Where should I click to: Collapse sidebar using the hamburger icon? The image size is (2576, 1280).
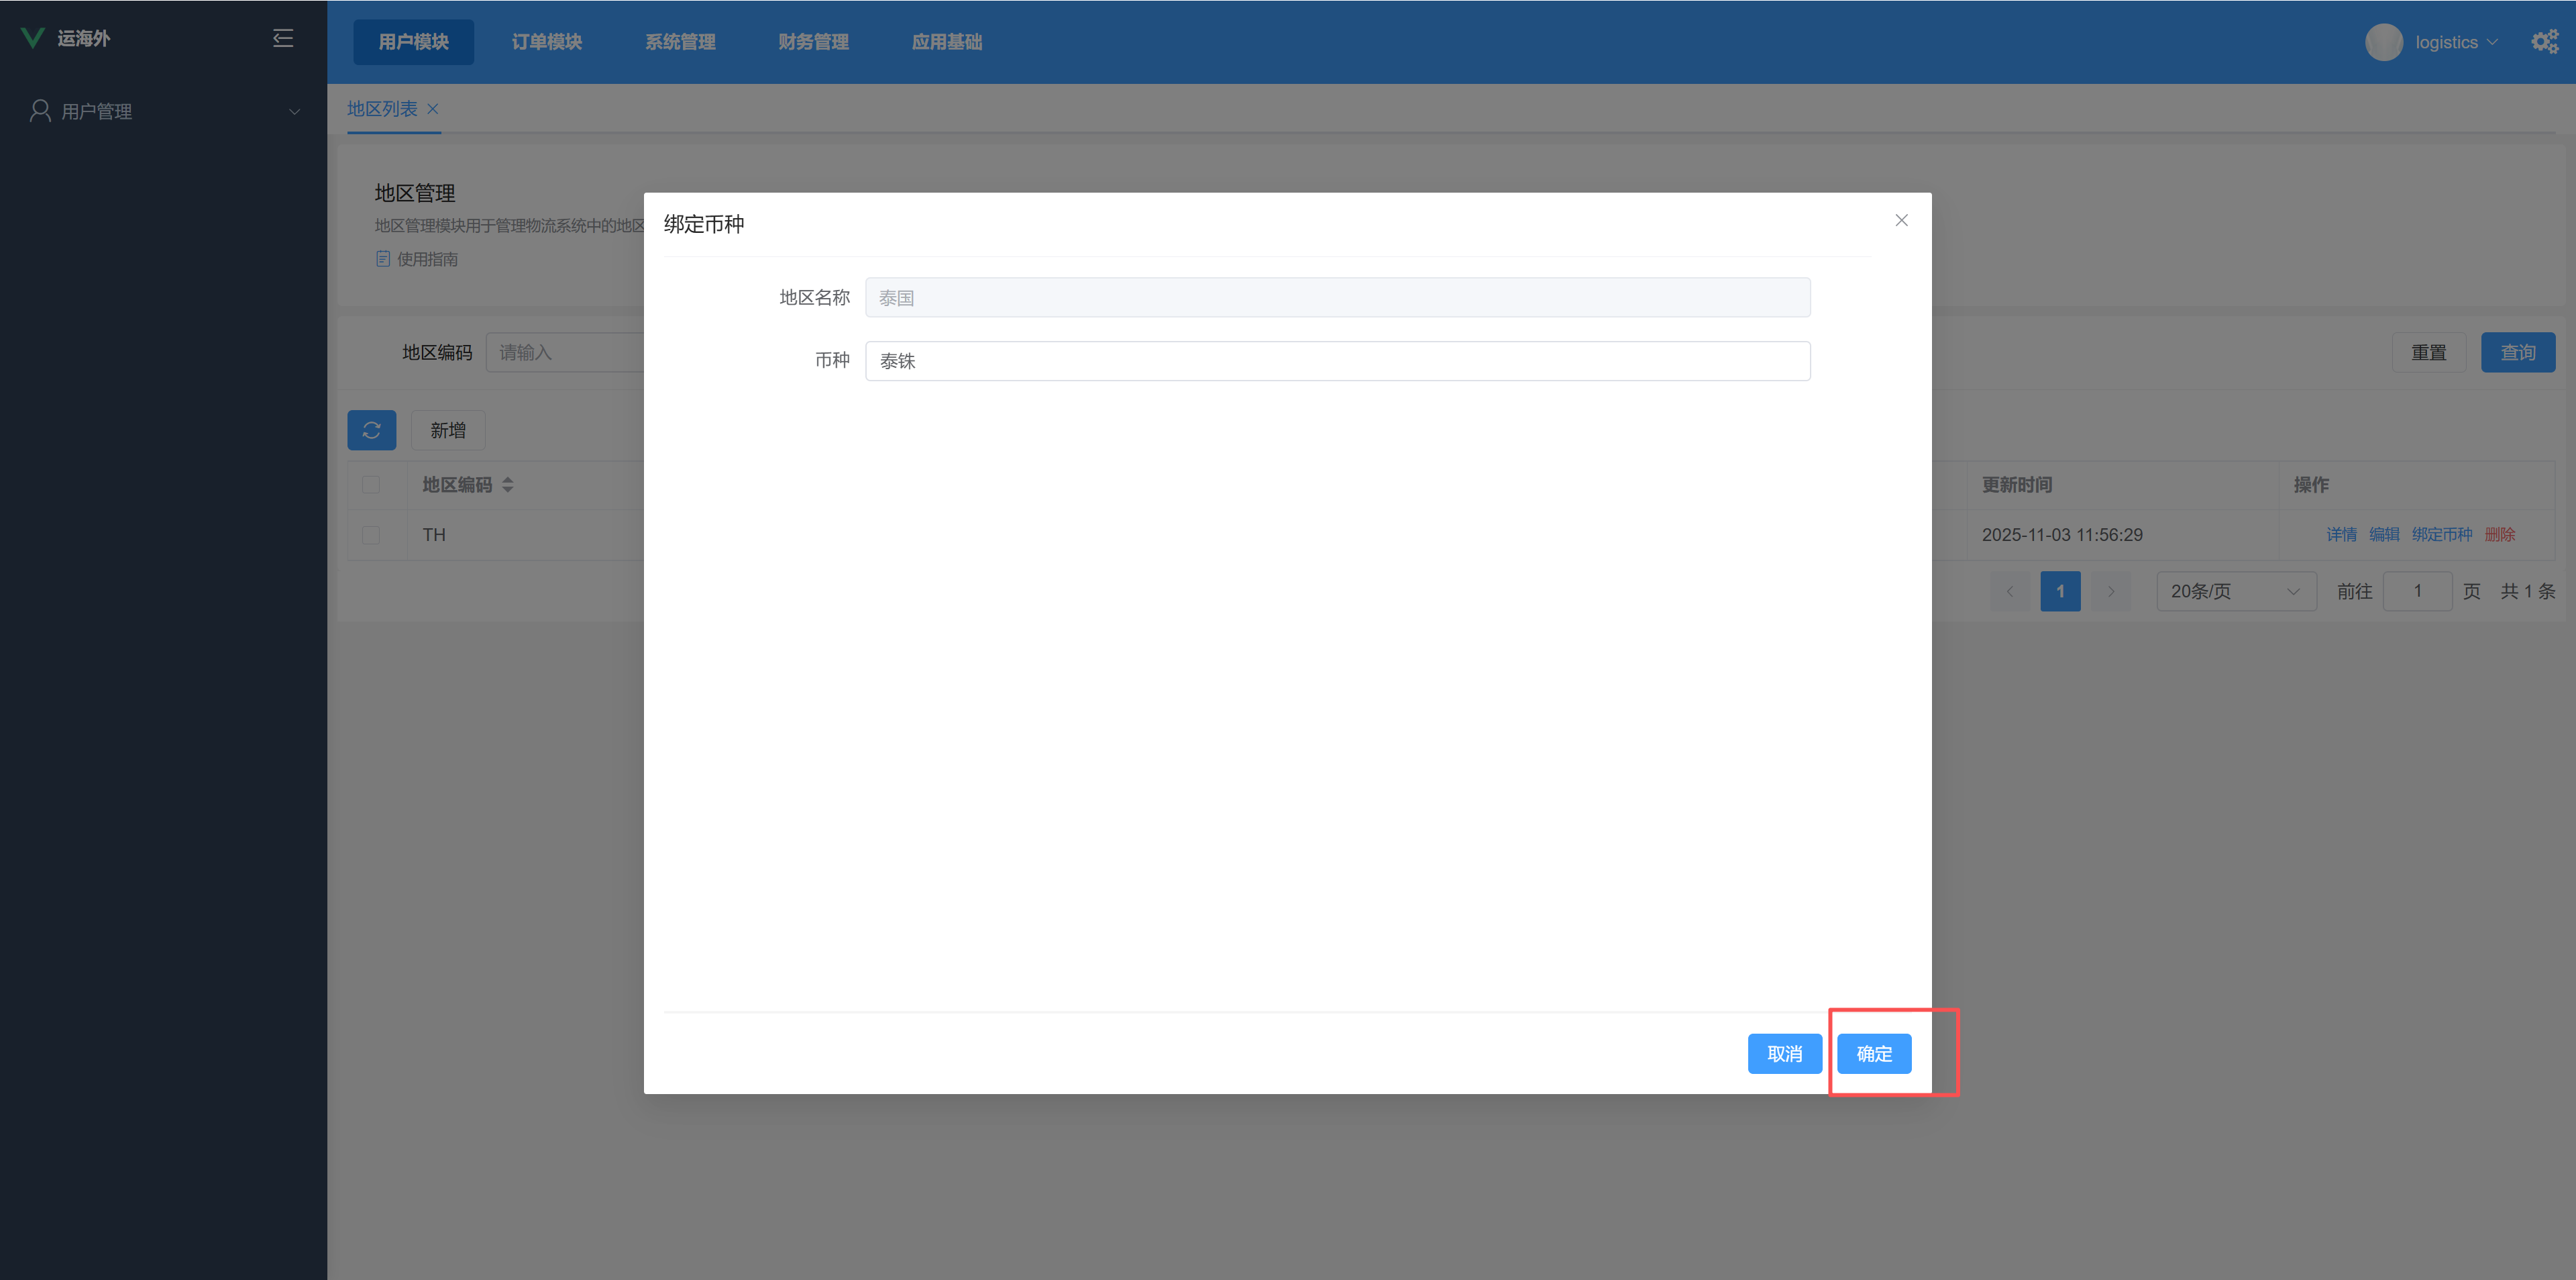(283, 38)
